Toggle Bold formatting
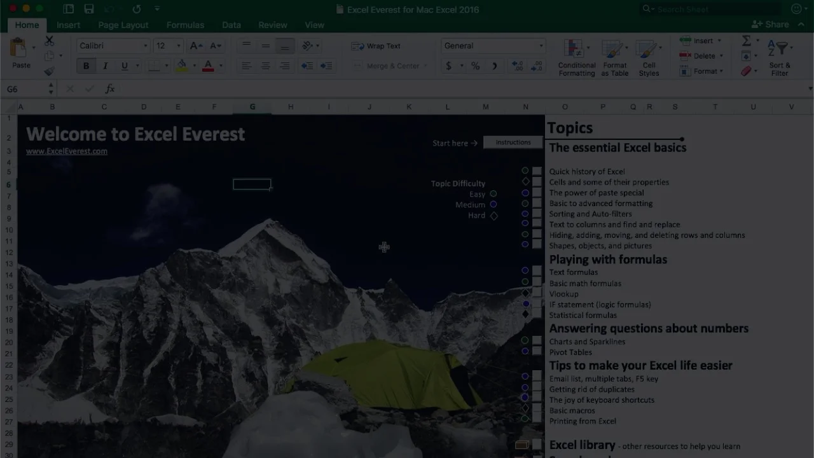Viewport: 814px width, 458px height. pyautogui.click(x=86, y=66)
